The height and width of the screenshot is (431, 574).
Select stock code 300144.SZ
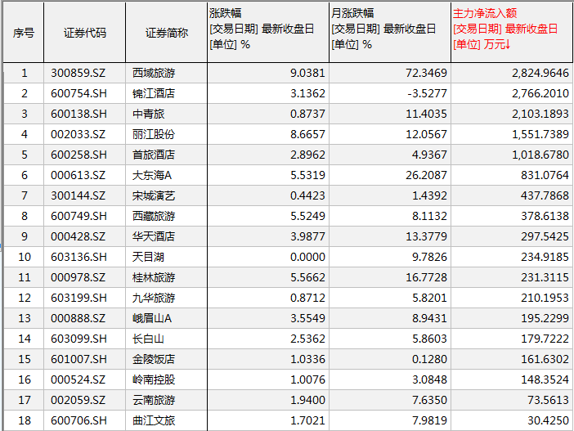[x=78, y=195]
